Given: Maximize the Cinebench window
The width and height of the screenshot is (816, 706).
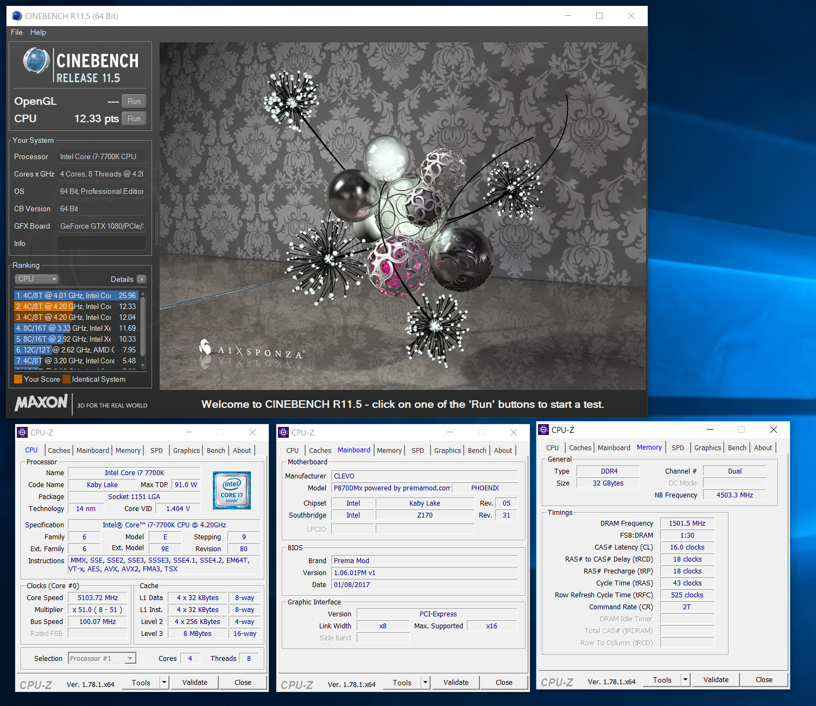Looking at the screenshot, I should point(599,16).
